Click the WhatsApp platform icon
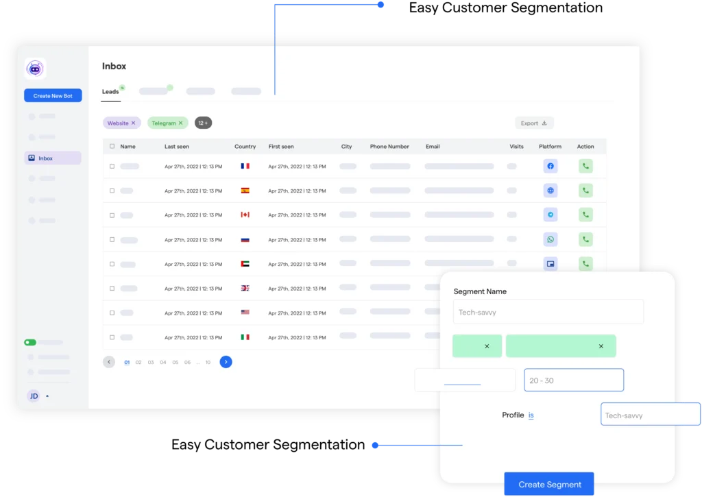702x497 pixels. pos(550,239)
